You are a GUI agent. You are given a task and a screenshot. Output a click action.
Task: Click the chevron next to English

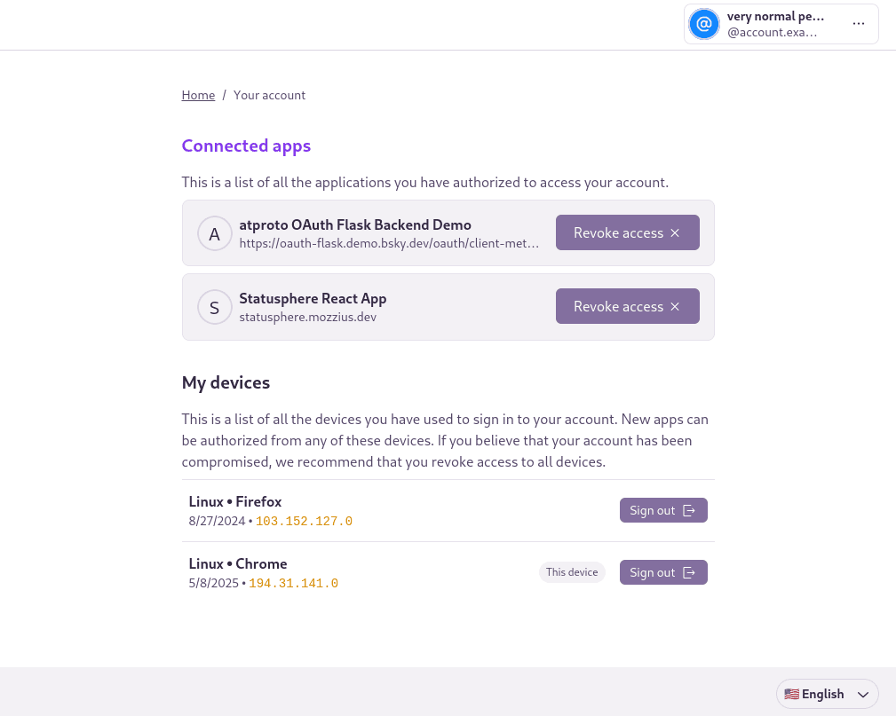coord(862,695)
